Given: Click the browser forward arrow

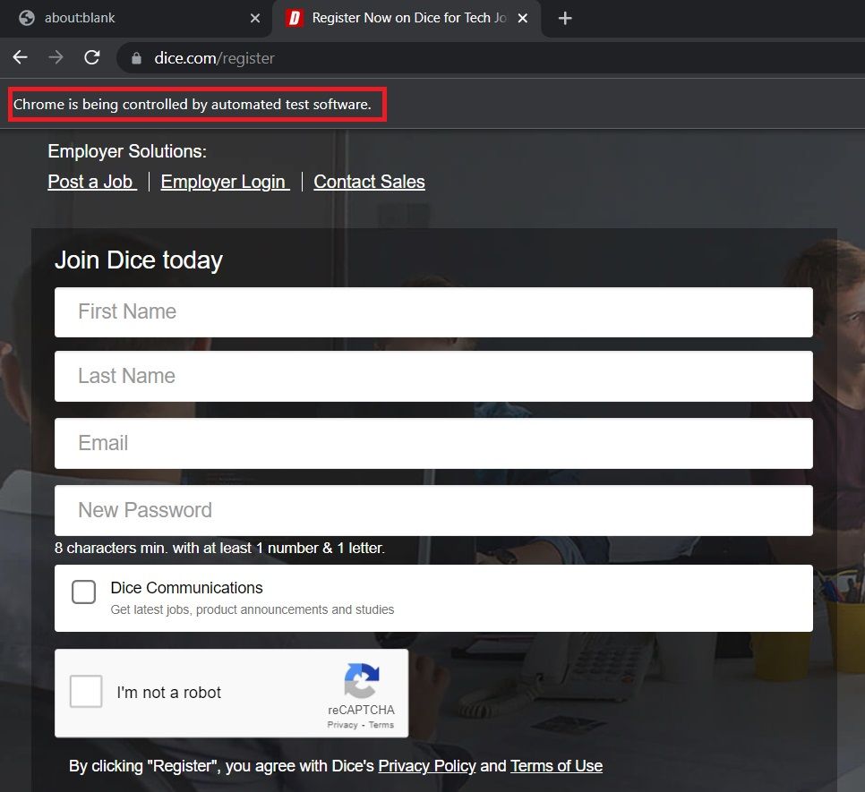Looking at the screenshot, I should click(56, 57).
